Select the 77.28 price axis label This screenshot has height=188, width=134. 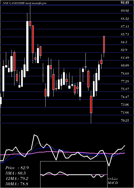click(125, 81)
